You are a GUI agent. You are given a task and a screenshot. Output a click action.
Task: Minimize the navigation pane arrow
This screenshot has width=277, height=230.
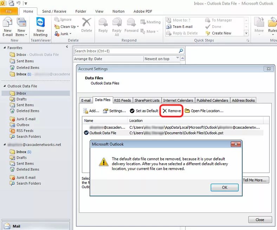[67, 47]
